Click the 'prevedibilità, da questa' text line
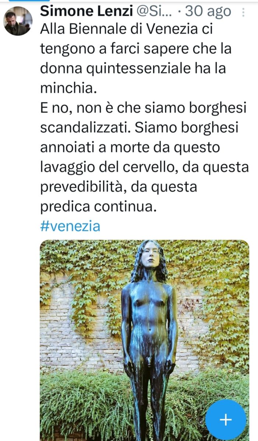The width and height of the screenshot is (258, 441). coord(118,186)
